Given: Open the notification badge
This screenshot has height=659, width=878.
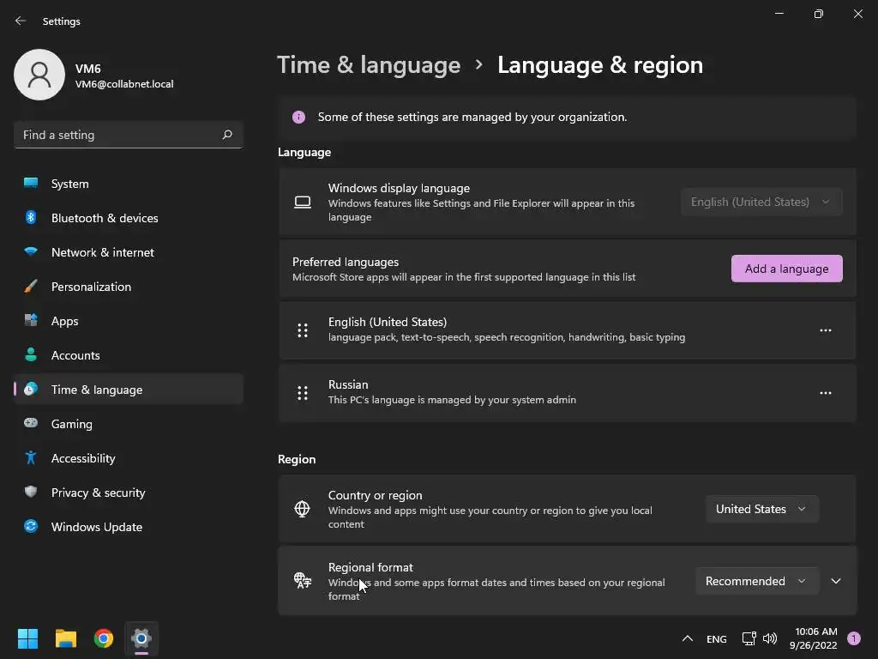Looking at the screenshot, I should 854,638.
